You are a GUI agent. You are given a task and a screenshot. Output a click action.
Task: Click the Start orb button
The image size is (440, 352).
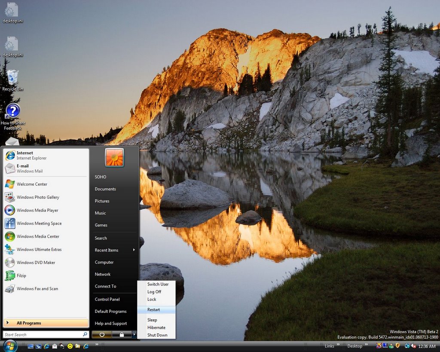click(10, 346)
